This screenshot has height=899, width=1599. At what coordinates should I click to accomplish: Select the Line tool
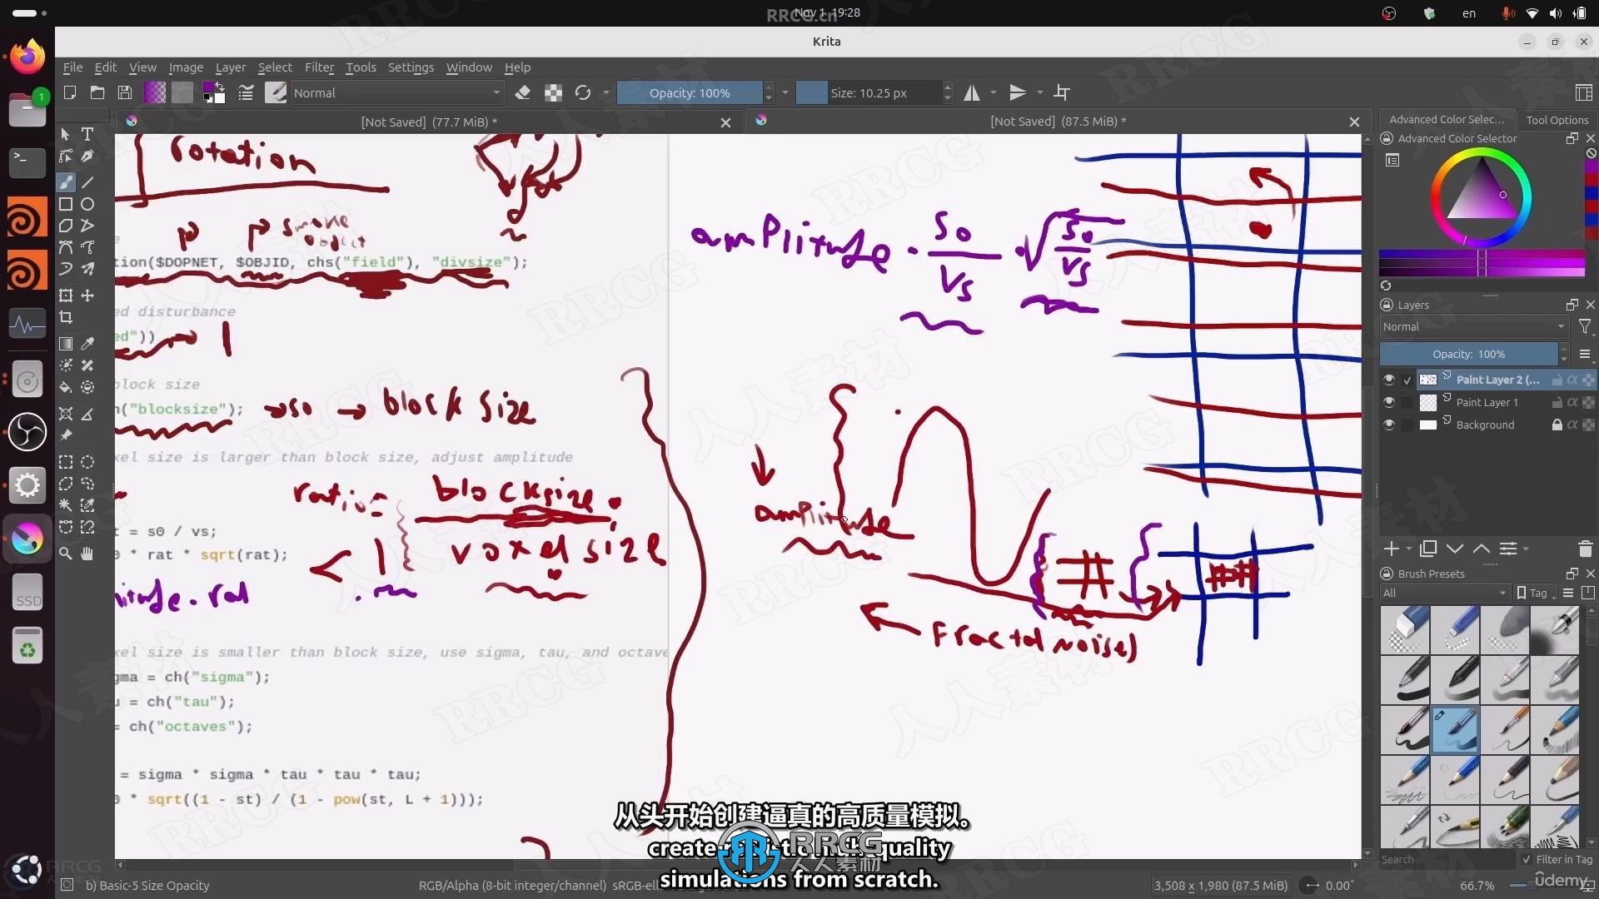click(x=87, y=182)
